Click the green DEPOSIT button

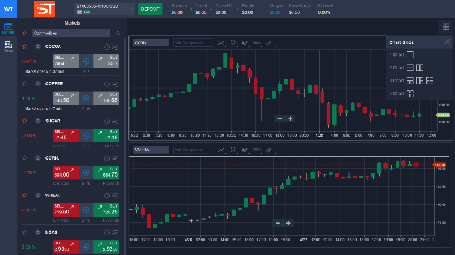pyautogui.click(x=150, y=9)
